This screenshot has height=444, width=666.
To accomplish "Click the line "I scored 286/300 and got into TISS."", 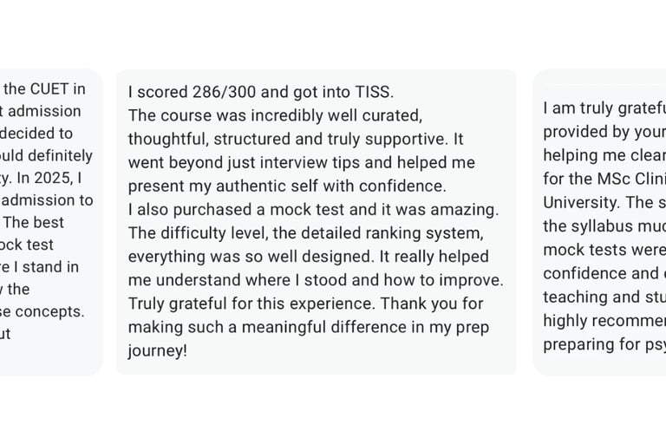I will [261, 92].
